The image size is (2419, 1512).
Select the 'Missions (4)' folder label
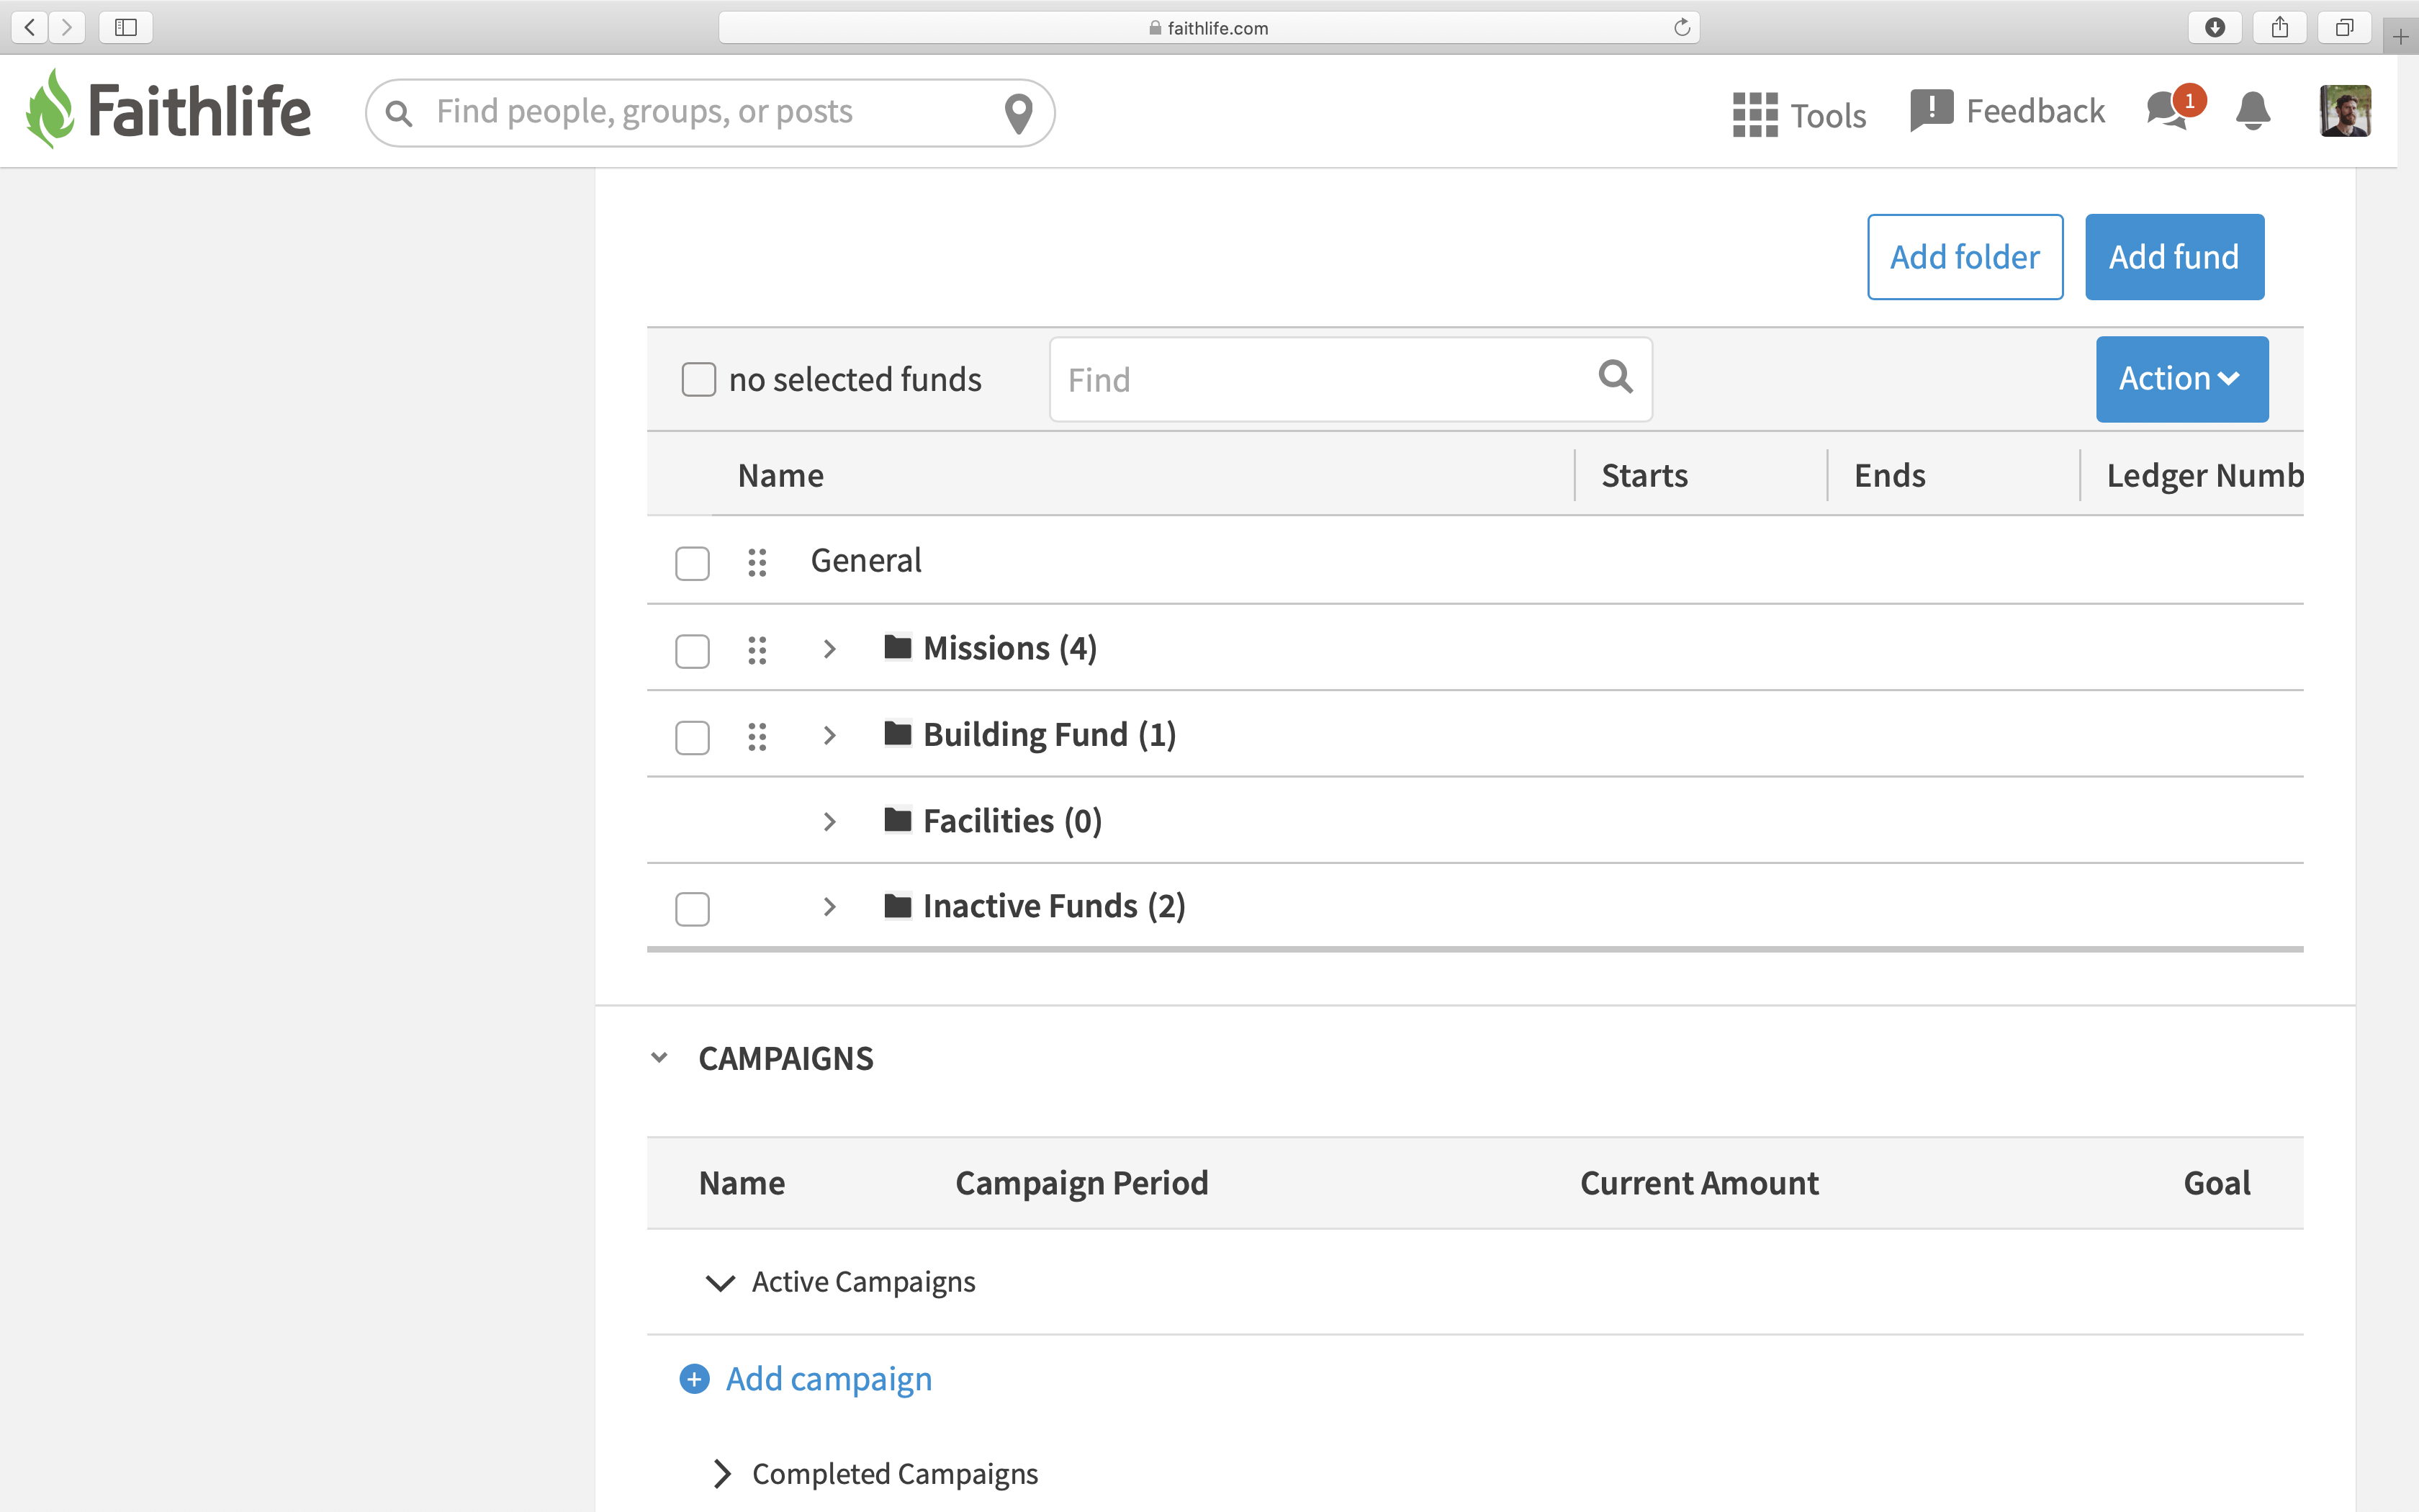pos(1009,648)
